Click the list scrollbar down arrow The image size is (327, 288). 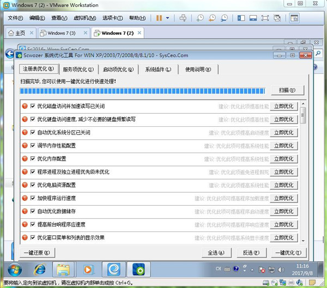click(x=303, y=241)
